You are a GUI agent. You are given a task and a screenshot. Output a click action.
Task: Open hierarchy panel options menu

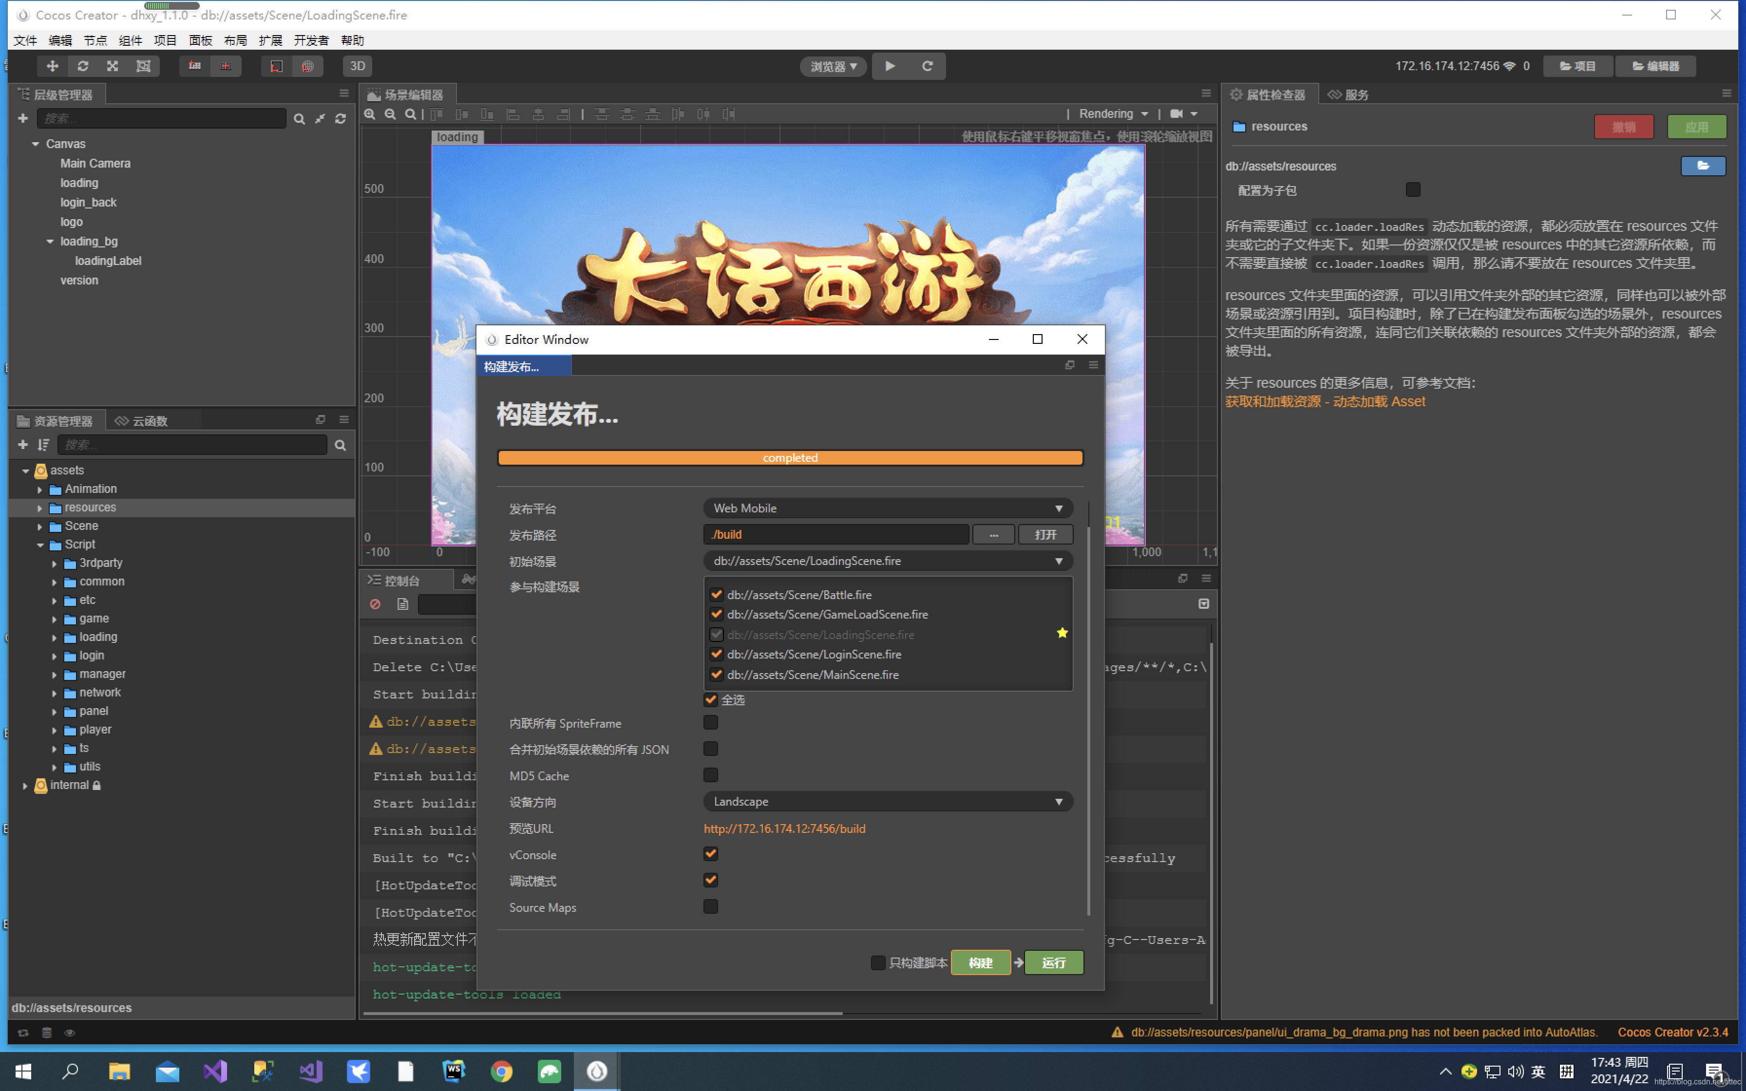pyautogui.click(x=343, y=93)
